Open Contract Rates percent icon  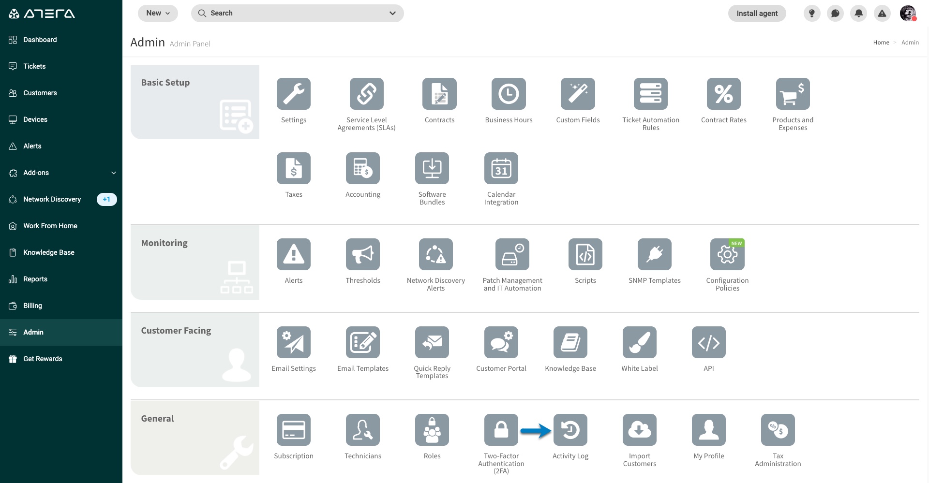(724, 94)
